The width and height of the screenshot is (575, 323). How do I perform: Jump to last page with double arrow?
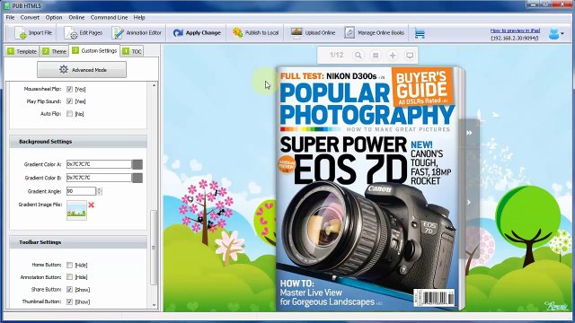[469, 133]
